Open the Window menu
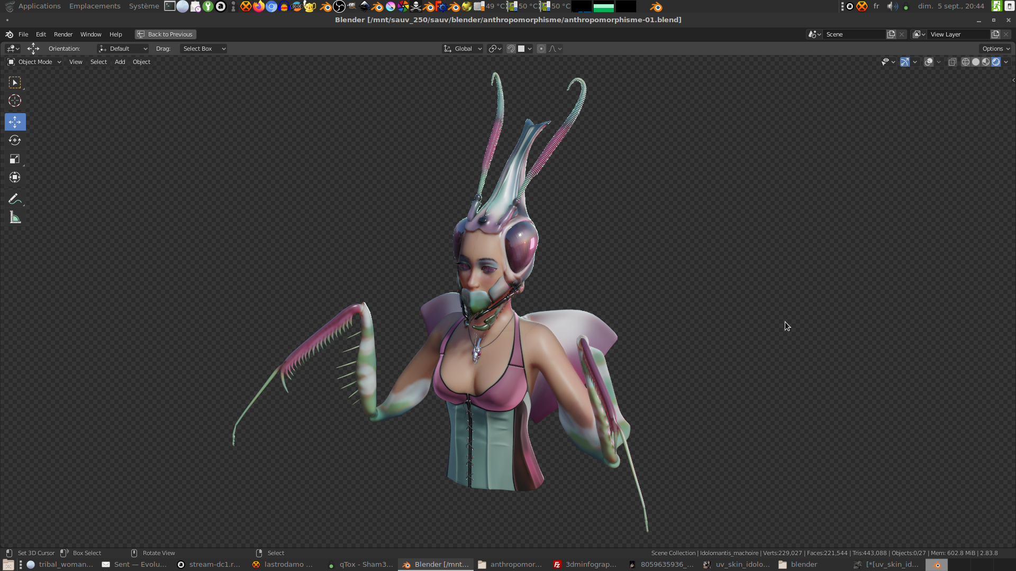Viewport: 1016px width, 571px height. tap(90, 34)
